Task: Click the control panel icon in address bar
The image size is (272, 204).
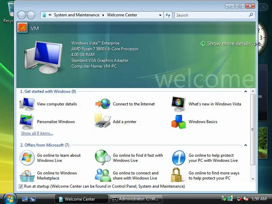Action: pyautogui.click(x=44, y=15)
